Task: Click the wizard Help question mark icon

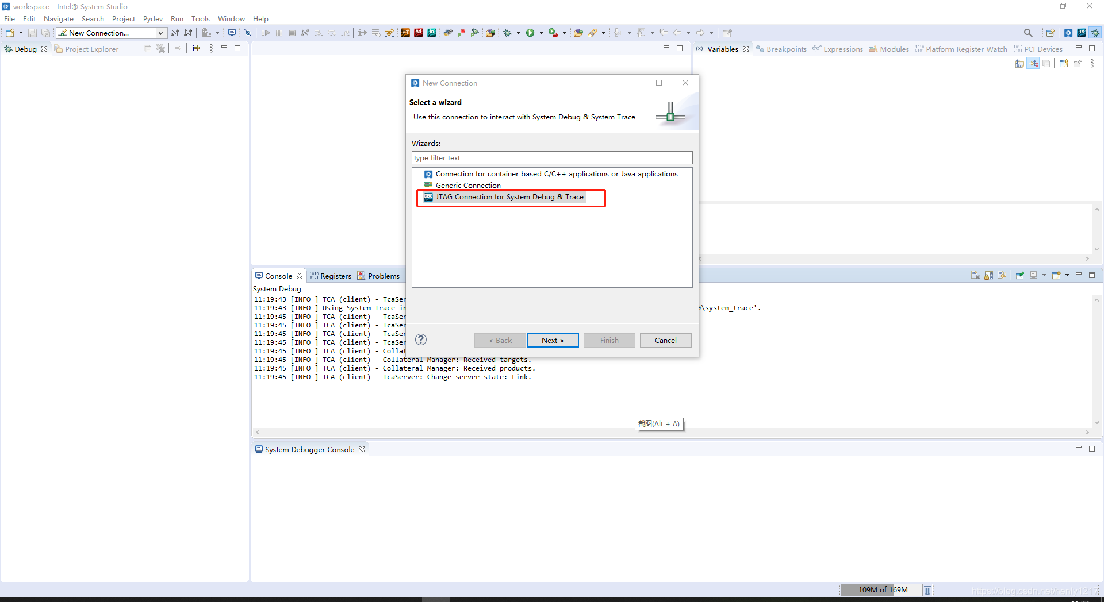Action: [x=421, y=339]
